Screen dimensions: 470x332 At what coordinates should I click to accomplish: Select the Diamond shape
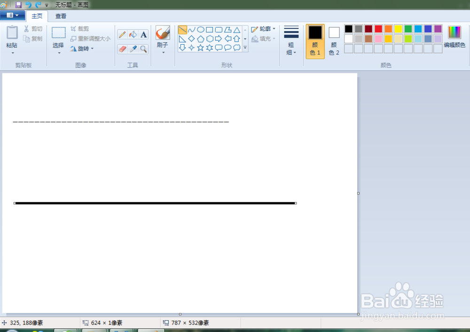[x=192, y=39]
